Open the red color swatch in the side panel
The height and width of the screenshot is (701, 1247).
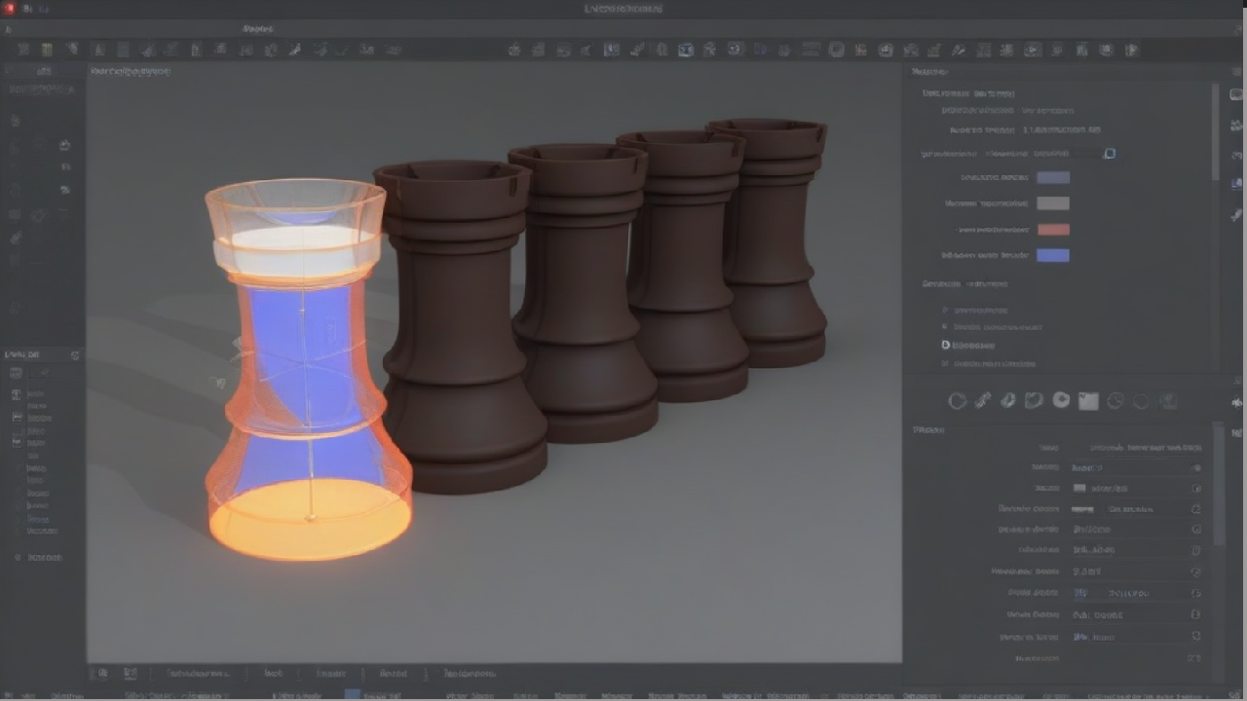[x=1053, y=230]
